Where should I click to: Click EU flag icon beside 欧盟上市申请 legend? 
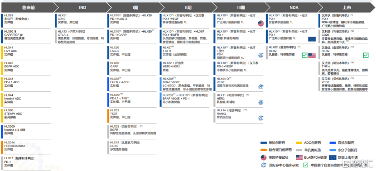(x=332, y=157)
